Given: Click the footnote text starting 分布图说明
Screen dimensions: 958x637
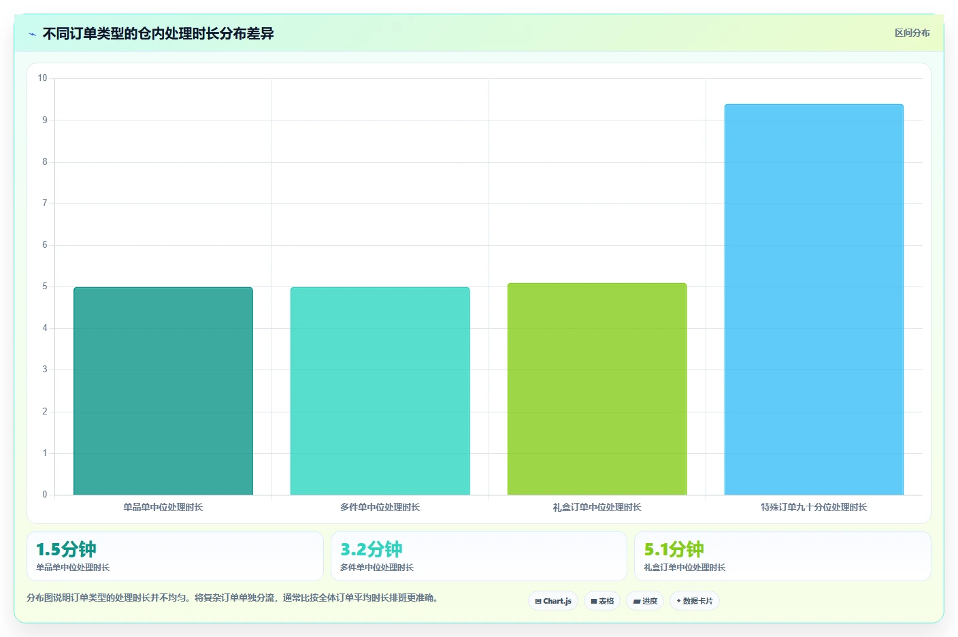Looking at the screenshot, I should tap(235, 598).
